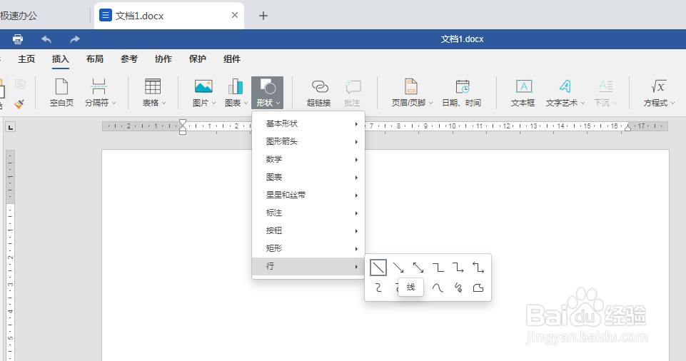
Task: Click the right indent marker on ruler
Action: tap(627, 128)
